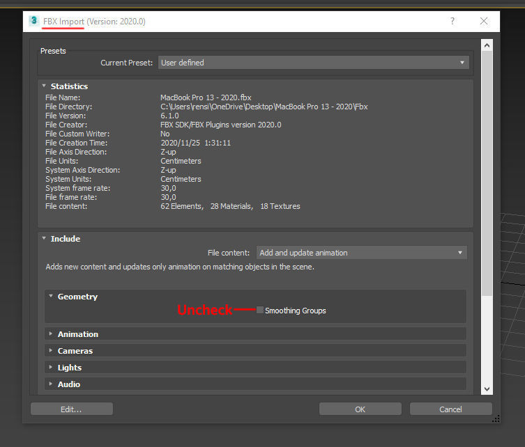Click the 'Presets' group label
Viewport: 525px width, 447px height.
tap(53, 51)
